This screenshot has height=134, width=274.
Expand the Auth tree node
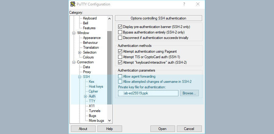pos(85,96)
